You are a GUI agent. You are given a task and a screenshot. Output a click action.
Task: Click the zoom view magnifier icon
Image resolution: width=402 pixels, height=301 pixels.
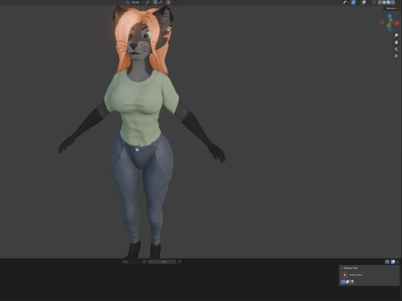pos(396,35)
